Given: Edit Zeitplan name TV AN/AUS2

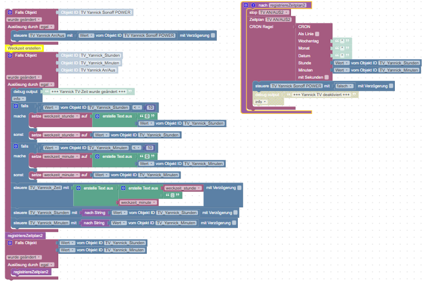Looking at the screenshot, I should (278, 19).
